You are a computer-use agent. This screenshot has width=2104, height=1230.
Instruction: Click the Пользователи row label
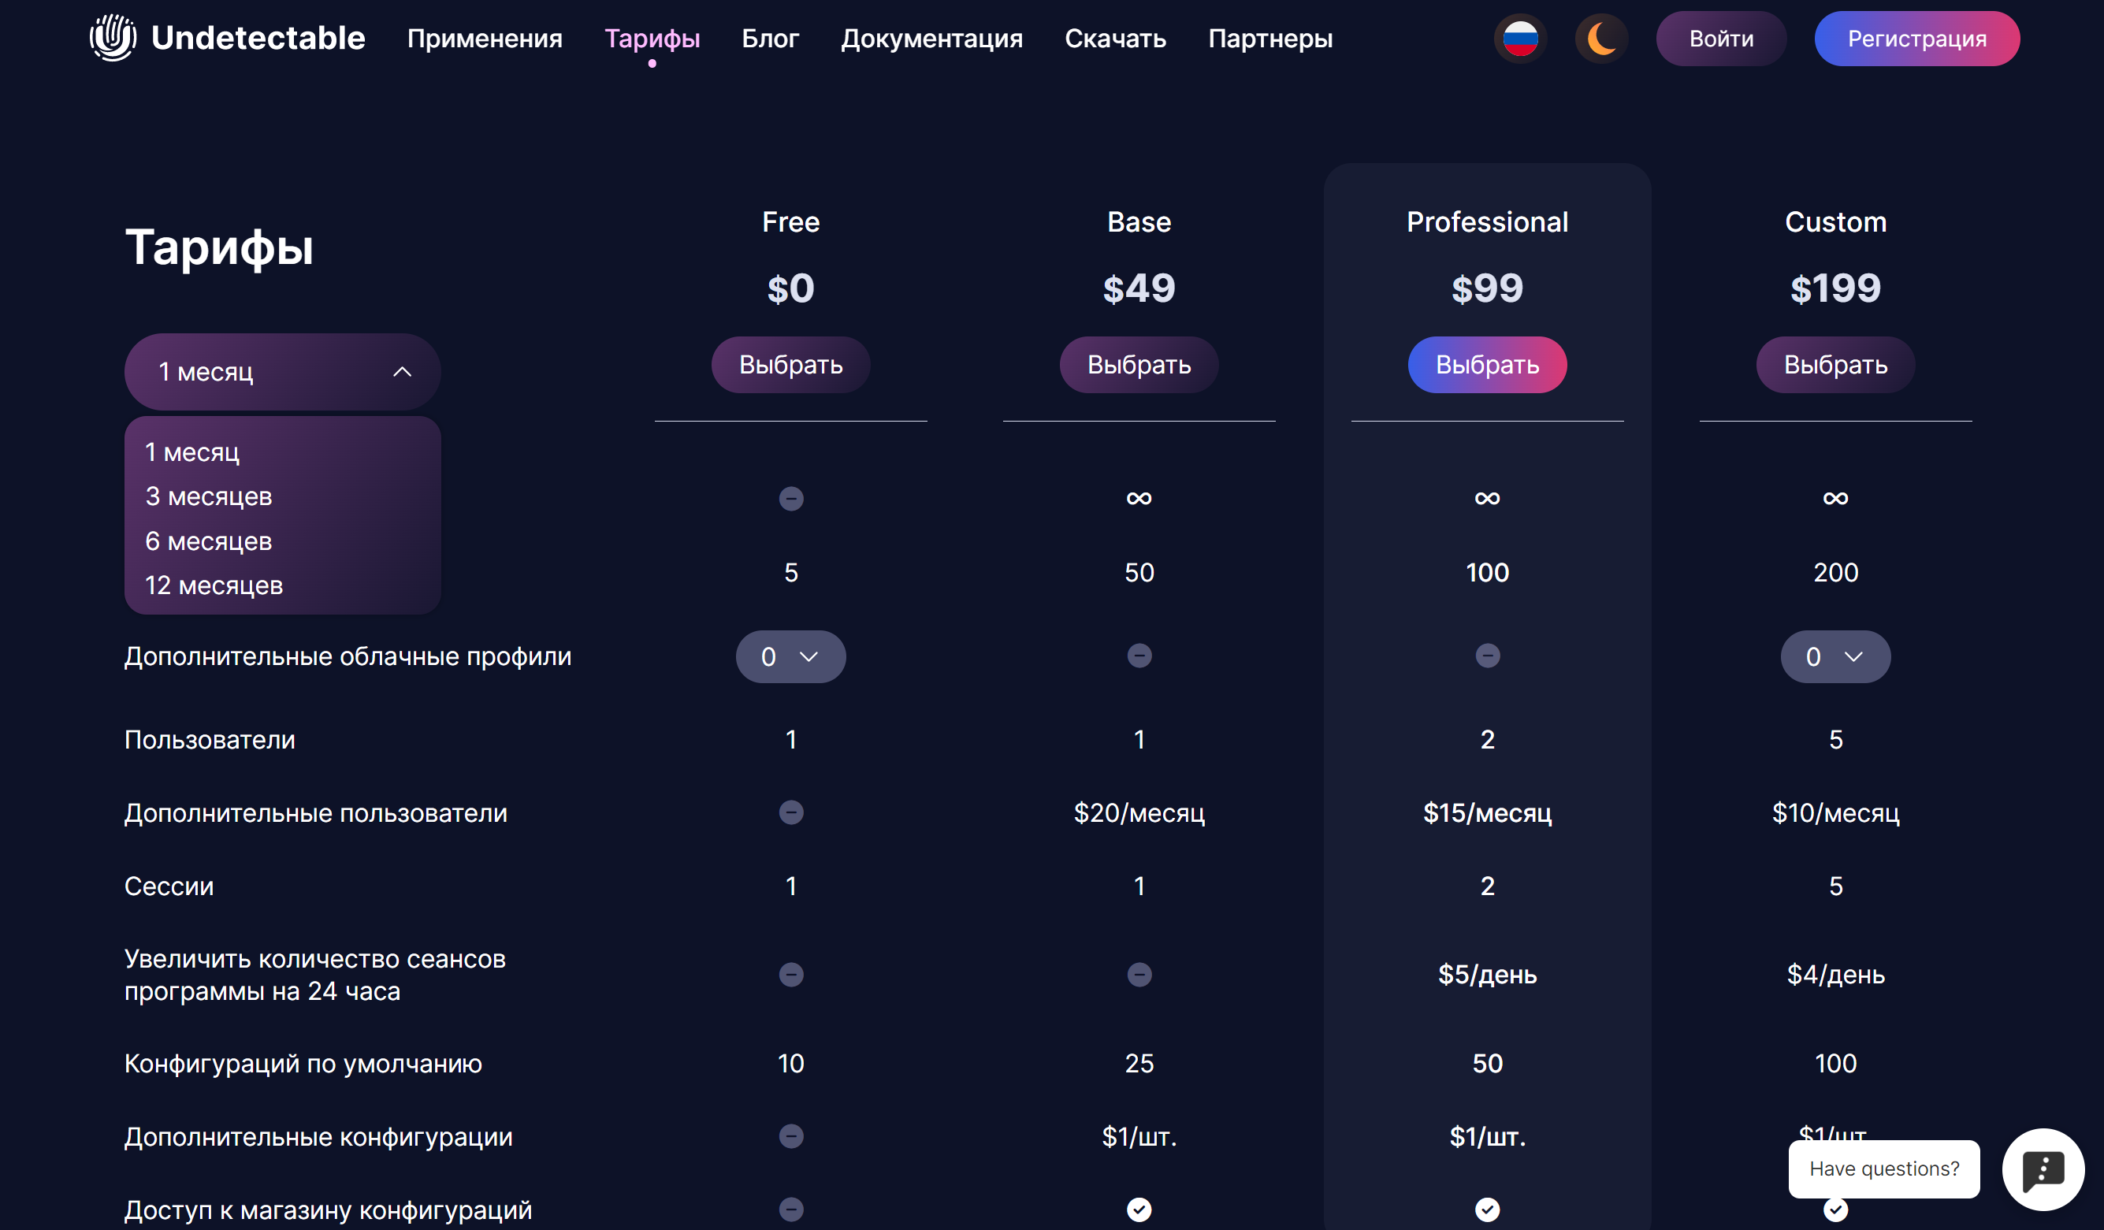pyautogui.click(x=210, y=740)
